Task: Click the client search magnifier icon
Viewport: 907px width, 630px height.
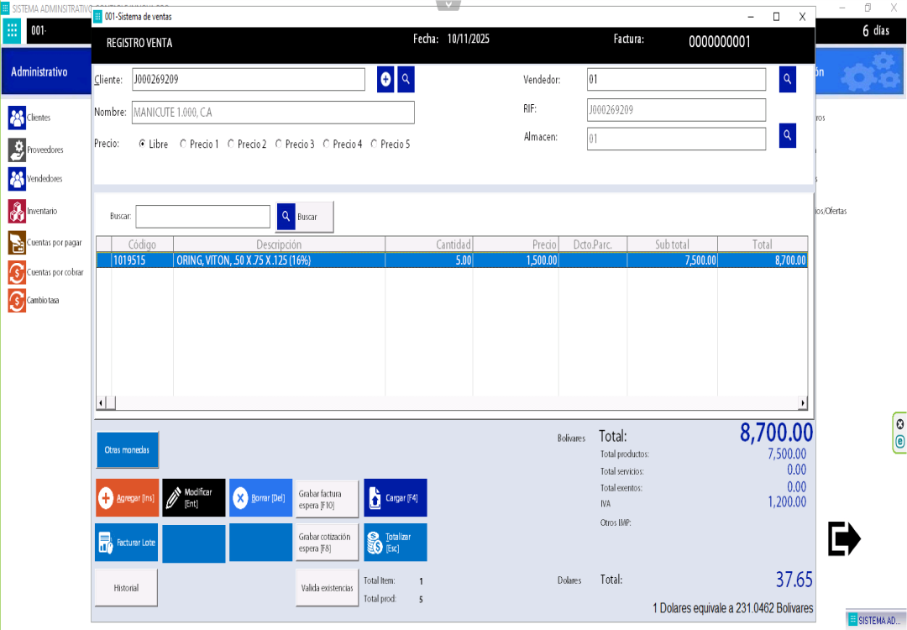Action: pyautogui.click(x=406, y=79)
